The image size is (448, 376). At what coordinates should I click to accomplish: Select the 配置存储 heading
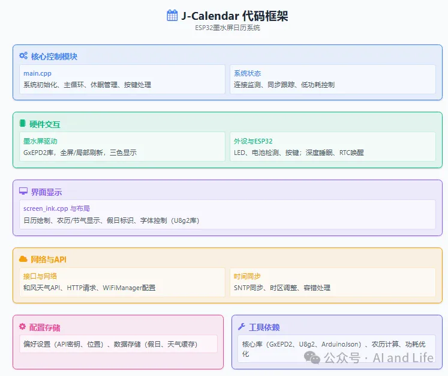[44, 327]
